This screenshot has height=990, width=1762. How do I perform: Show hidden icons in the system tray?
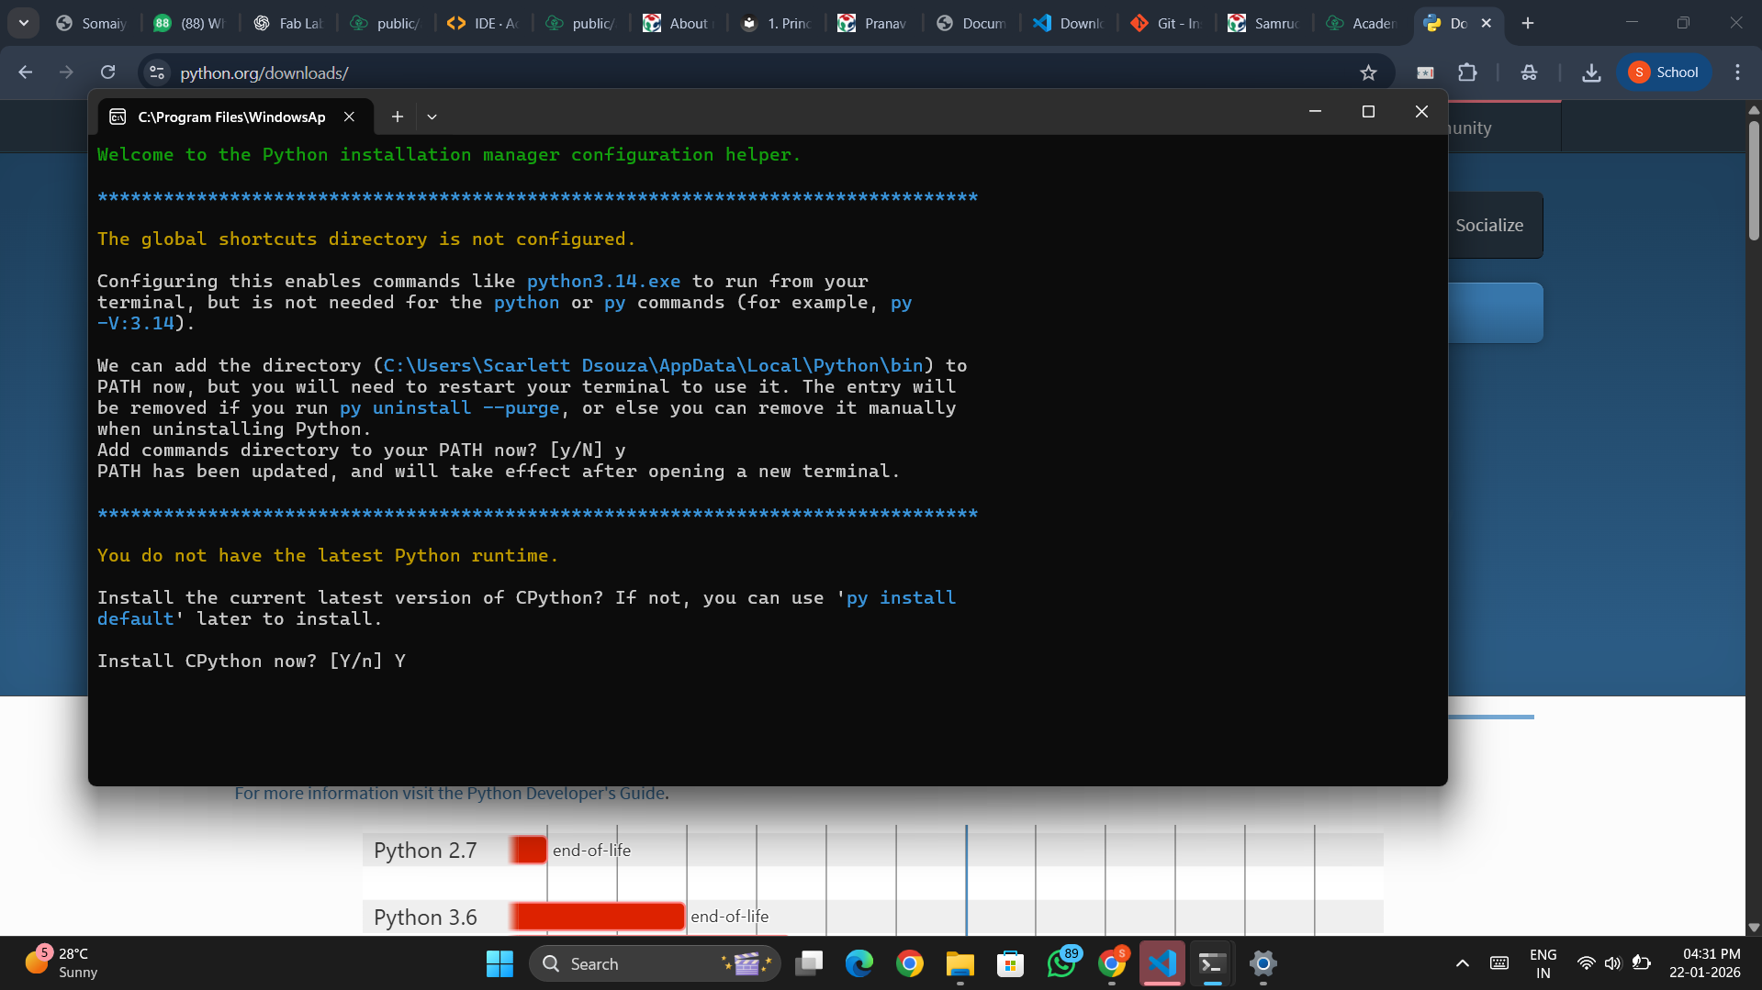[1463, 963]
